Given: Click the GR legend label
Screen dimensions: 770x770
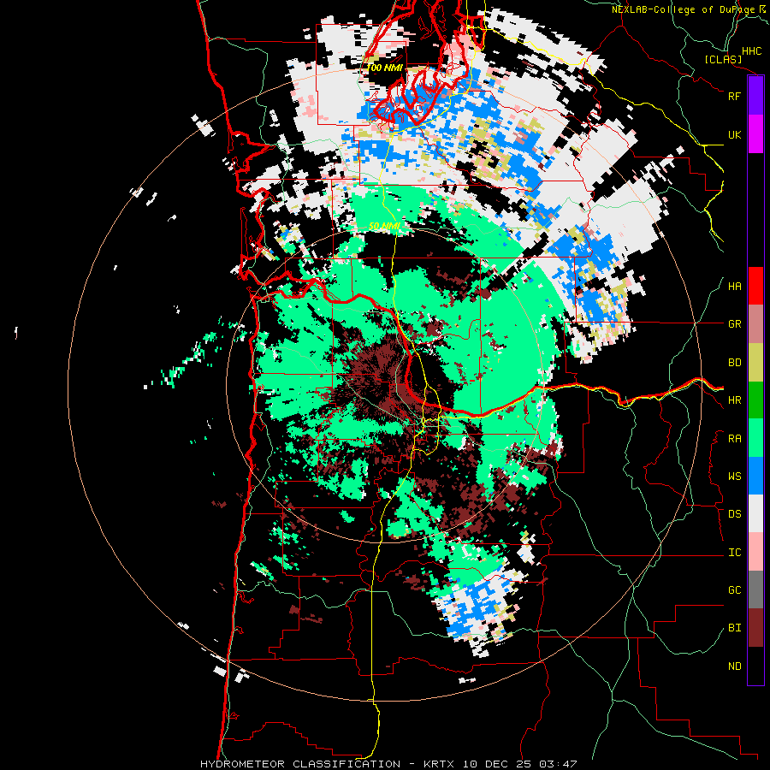Looking at the screenshot, I should click(734, 324).
